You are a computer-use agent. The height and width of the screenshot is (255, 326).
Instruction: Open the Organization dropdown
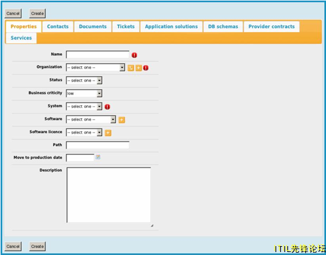click(95, 67)
